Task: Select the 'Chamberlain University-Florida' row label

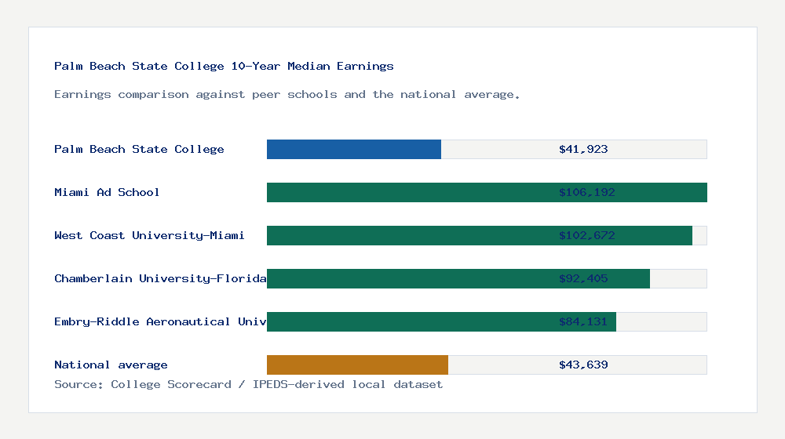Action: pyautogui.click(x=160, y=278)
